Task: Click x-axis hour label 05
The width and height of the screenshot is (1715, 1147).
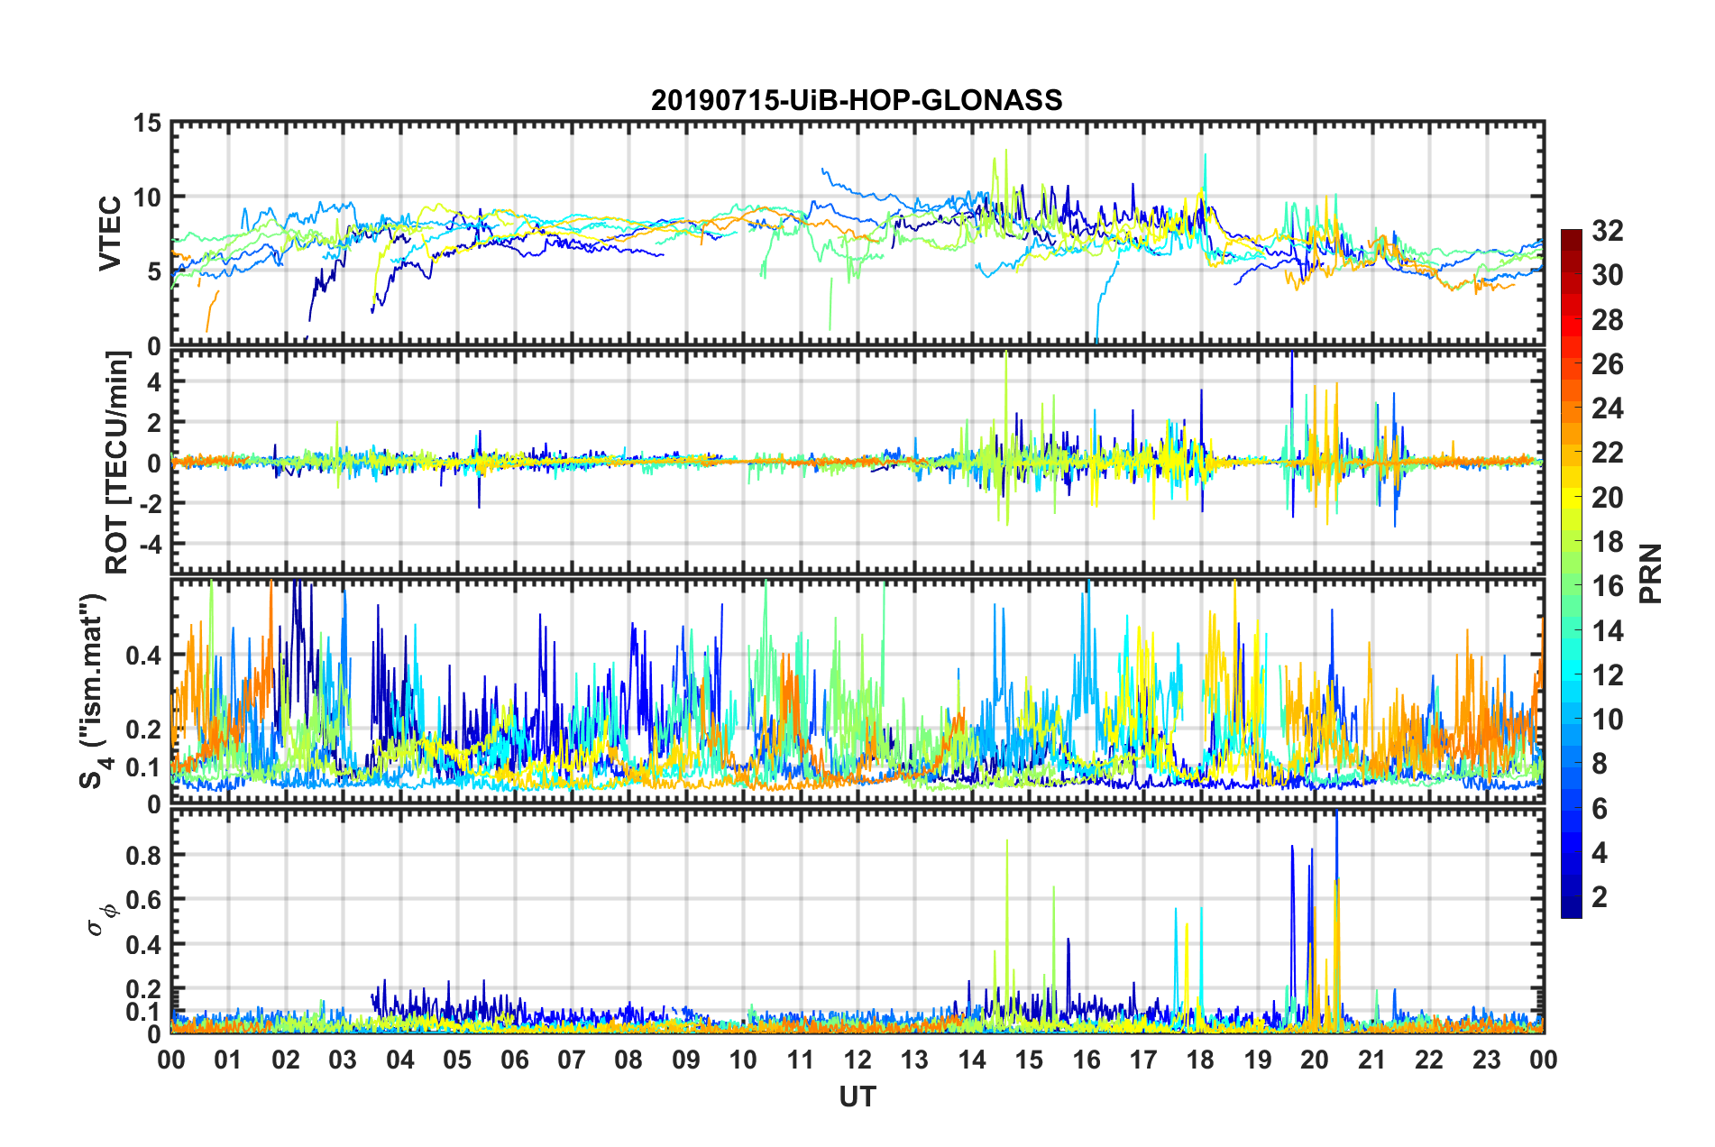Action: click(x=457, y=1060)
